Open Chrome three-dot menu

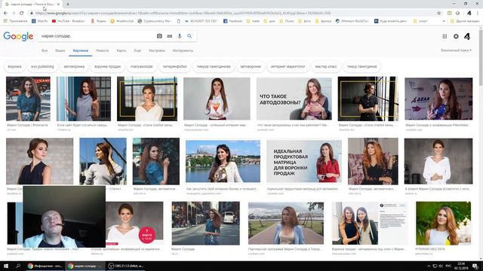478,14
